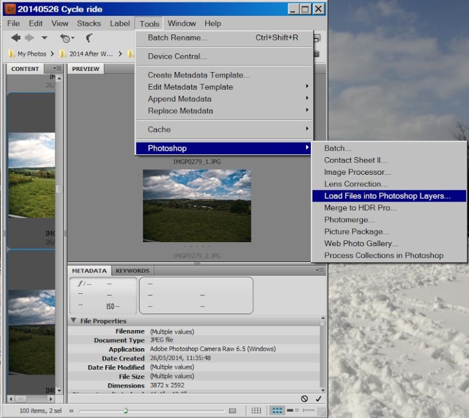Image resolution: width=469 pixels, height=418 pixels.
Task: Click the metadata list scroll down arrow
Action: coord(323,390)
